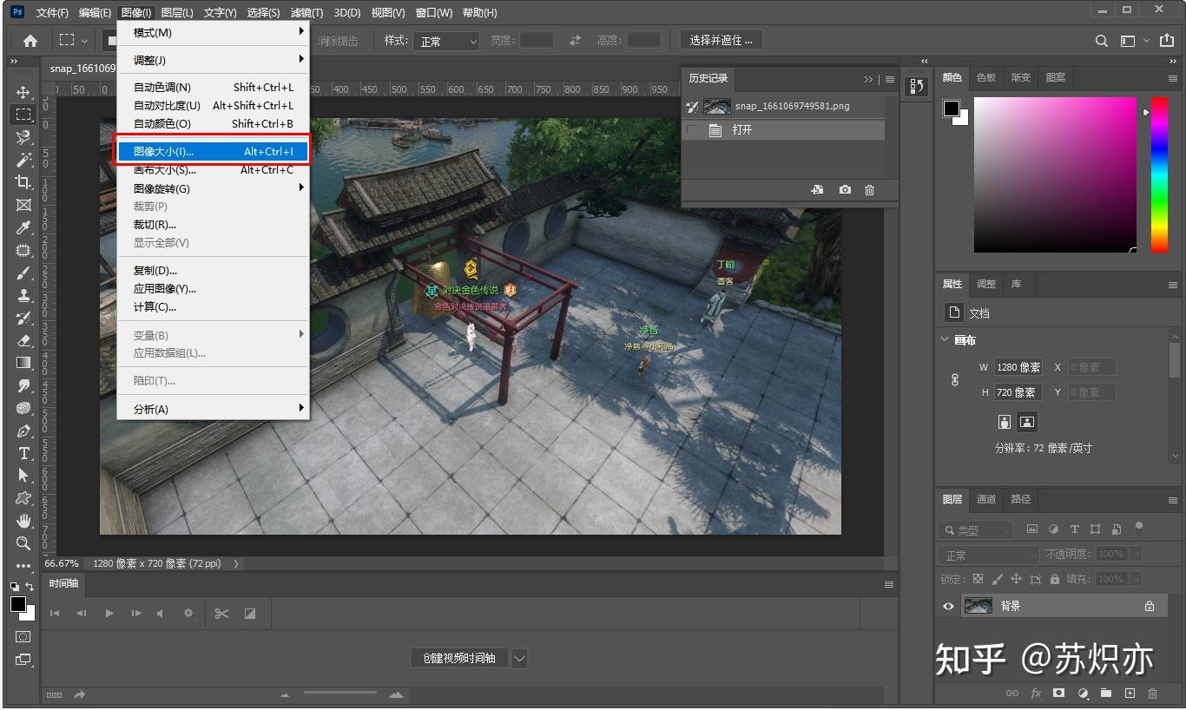Open the 样式 正常 dropdown
The height and width of the screenshot is (710, 1186).
click(x=447, y=41)
